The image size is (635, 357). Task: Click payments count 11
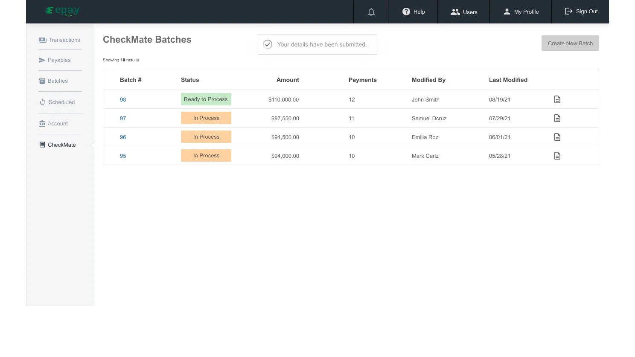pos(351,119)
